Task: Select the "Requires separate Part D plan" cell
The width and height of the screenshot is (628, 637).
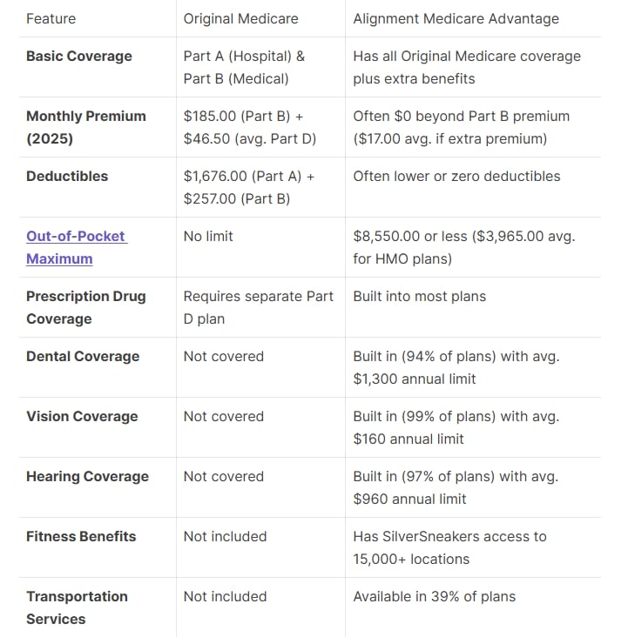Action: click(258, 307)
